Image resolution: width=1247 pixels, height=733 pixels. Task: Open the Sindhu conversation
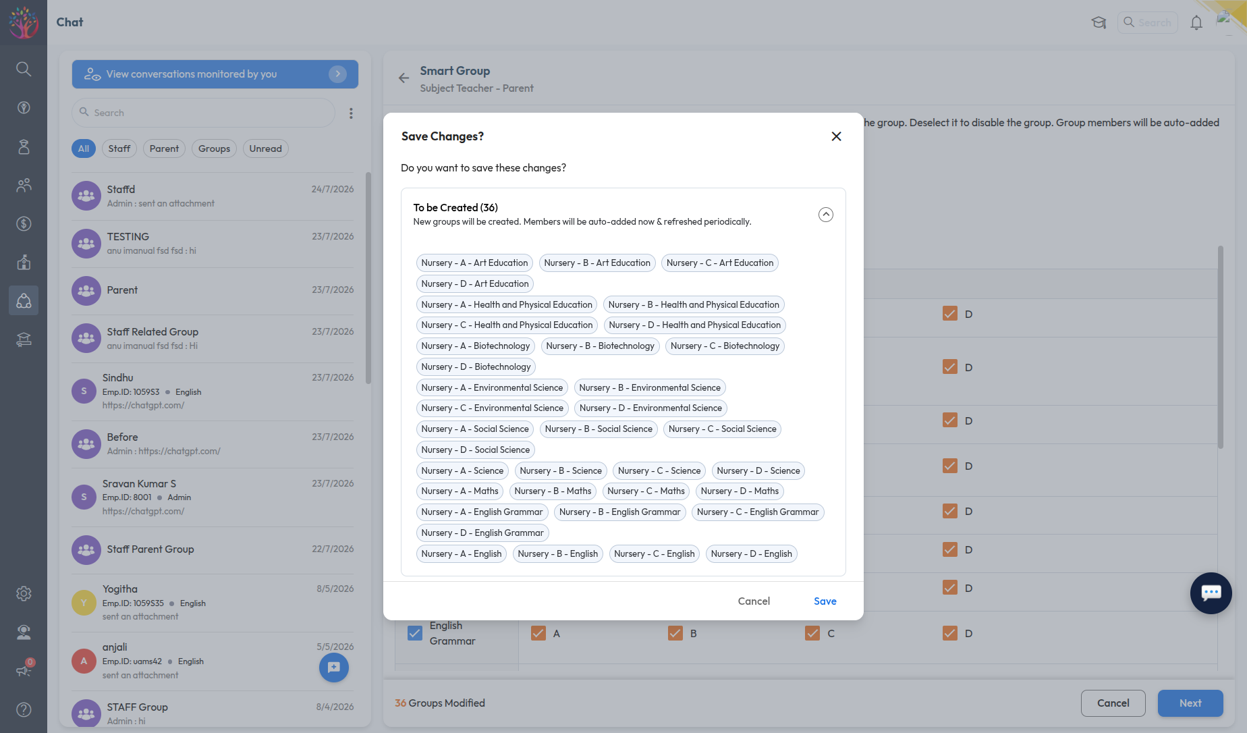tap(213, 391)
